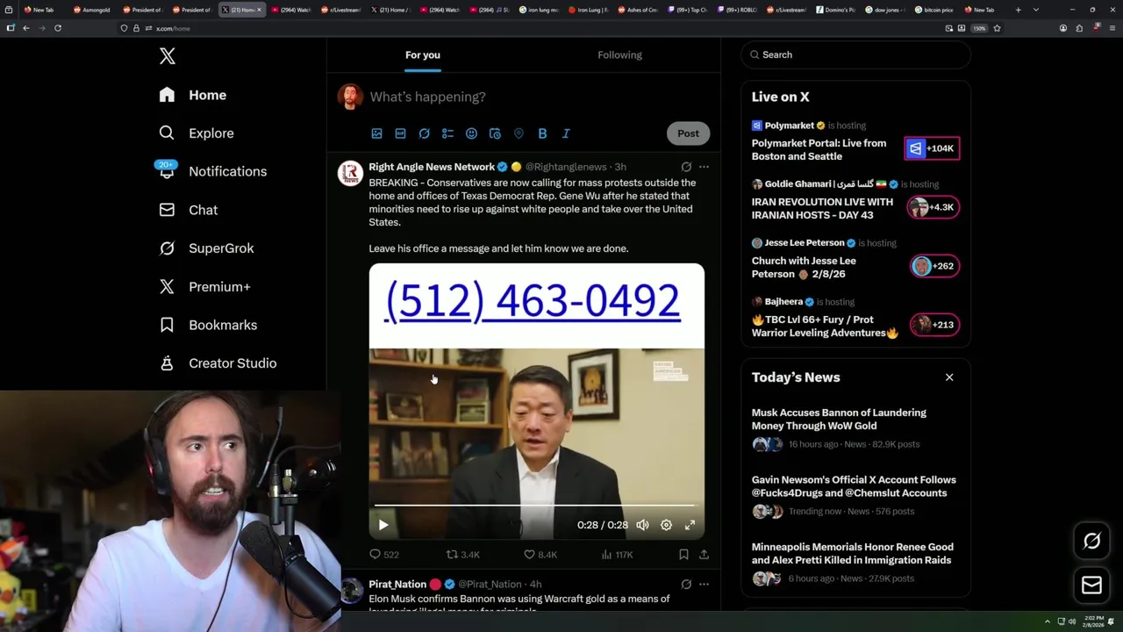Schedule the post with calendar icon

[x=495, y=133]
